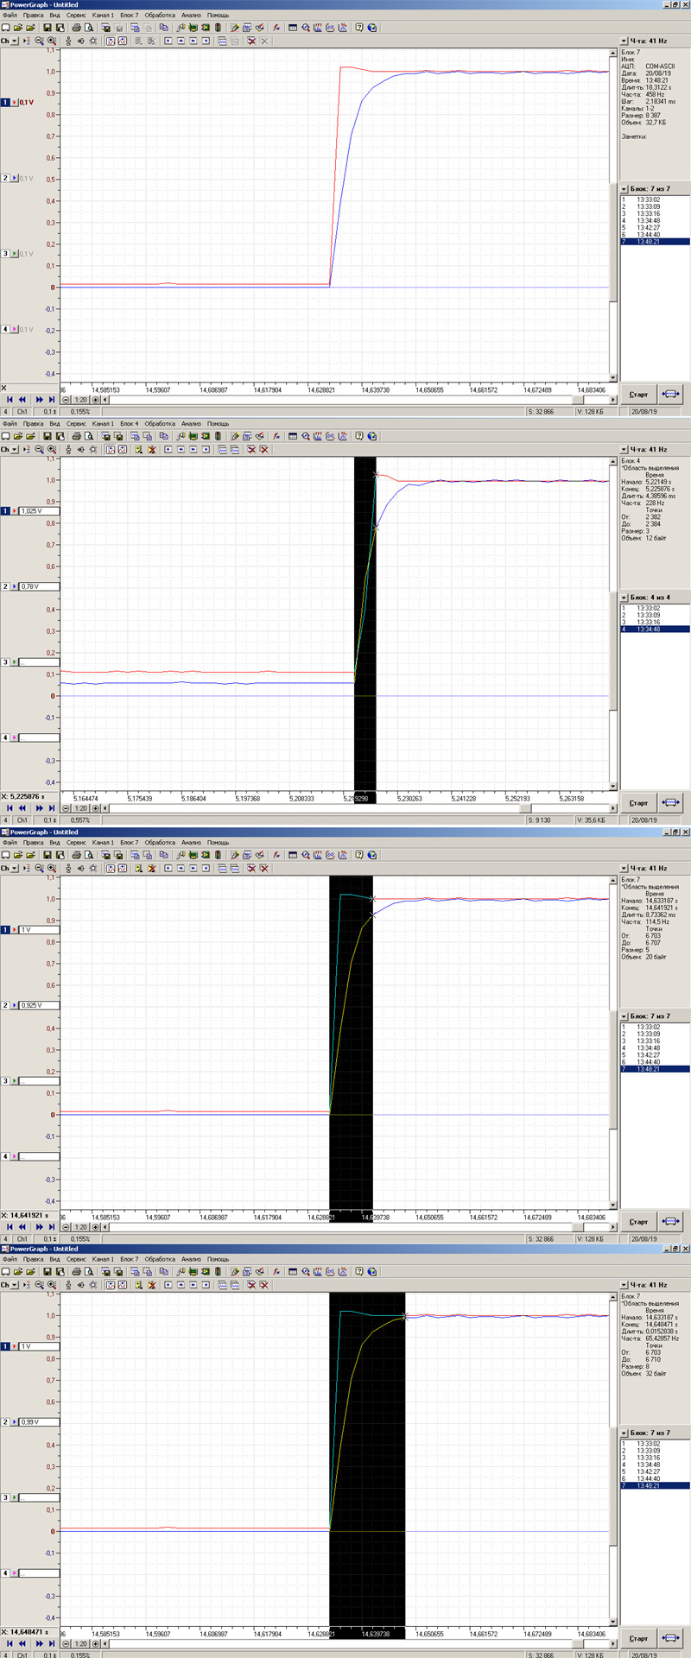
Task: Expand the 'Ч-та: 41 Hz' panel header at the top
Action: [x=624, y=41]
